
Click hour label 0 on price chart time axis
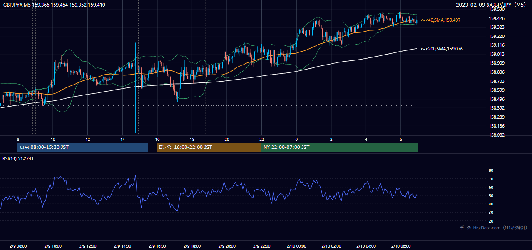(296, 140)
